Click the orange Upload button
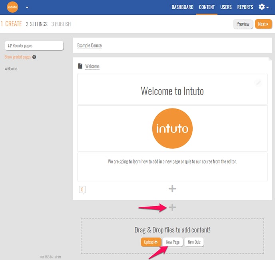 [x=151, y=242]
